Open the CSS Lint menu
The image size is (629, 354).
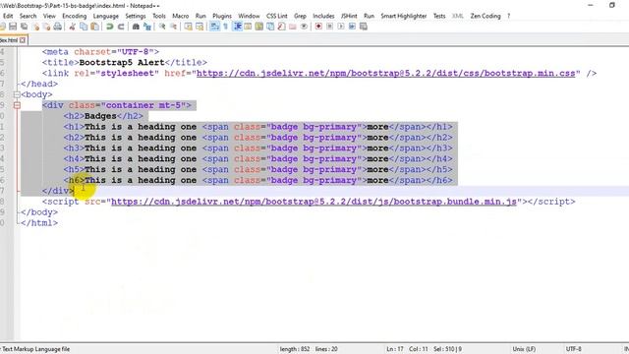(277, 16)
